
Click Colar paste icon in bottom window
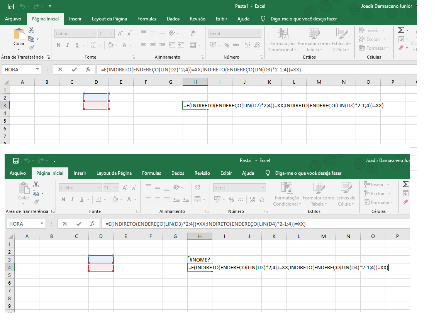(x=24, y=187)
